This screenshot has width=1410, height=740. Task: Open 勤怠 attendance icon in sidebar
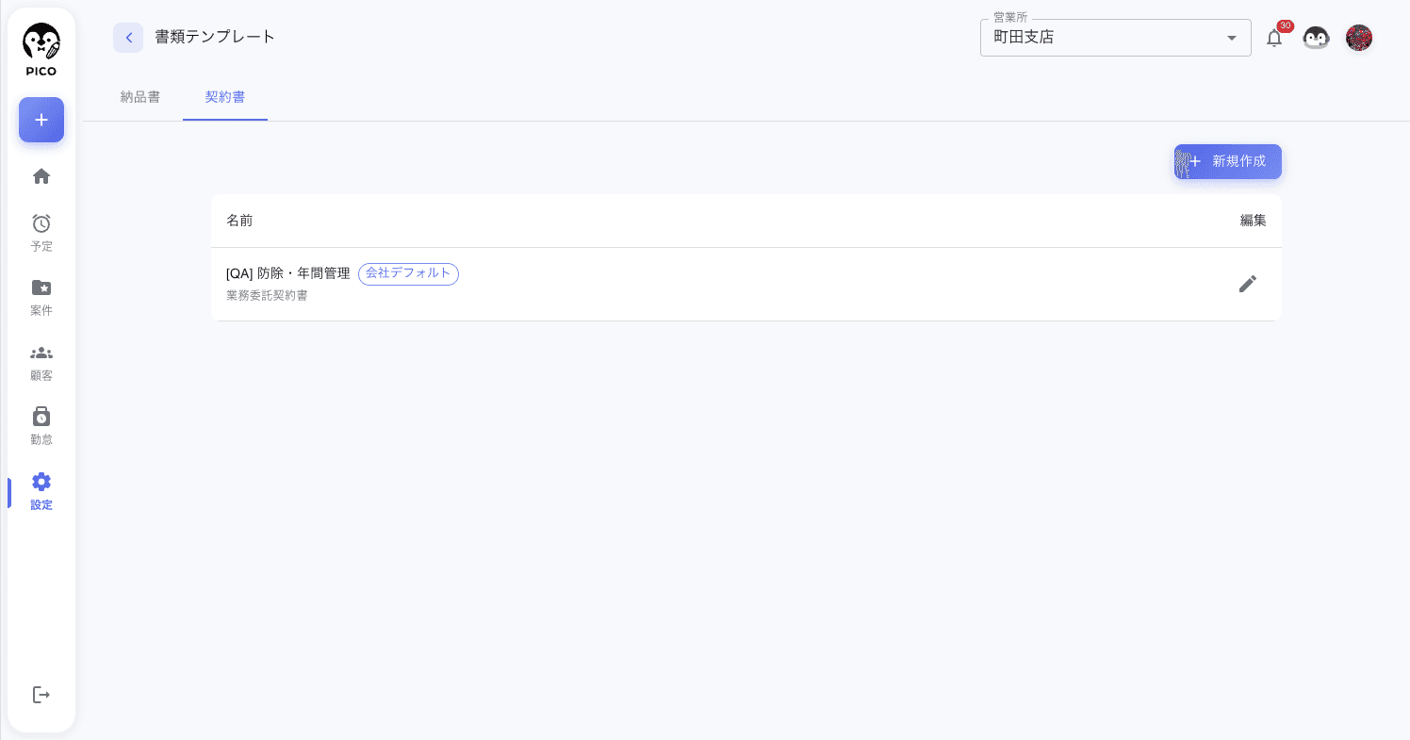point(41,426)
